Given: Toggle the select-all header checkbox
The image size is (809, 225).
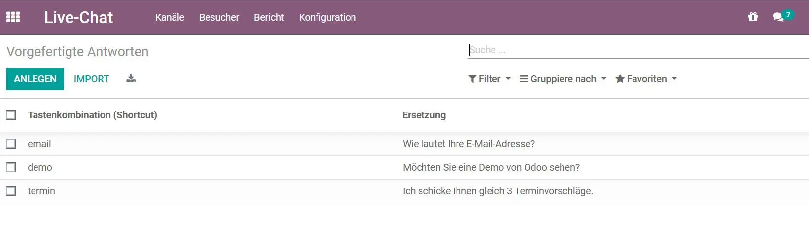Looking at the screenshot, I should tap(11, 115).
